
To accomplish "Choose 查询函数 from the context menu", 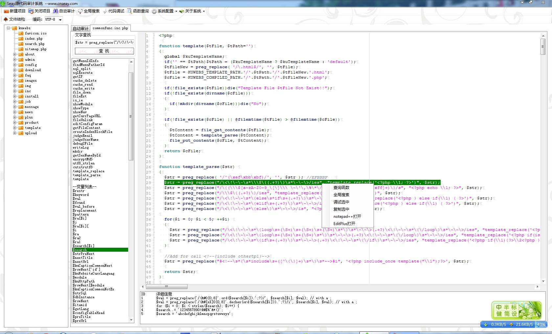I will click(x=341, y=188).
